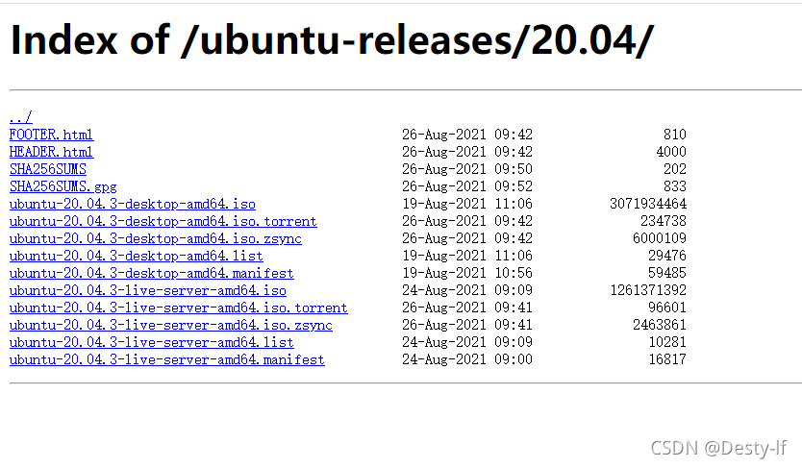
Task: Download ubuntu-20.04.3-desktop-amd64.iso
Action: (x=133, y=204)
